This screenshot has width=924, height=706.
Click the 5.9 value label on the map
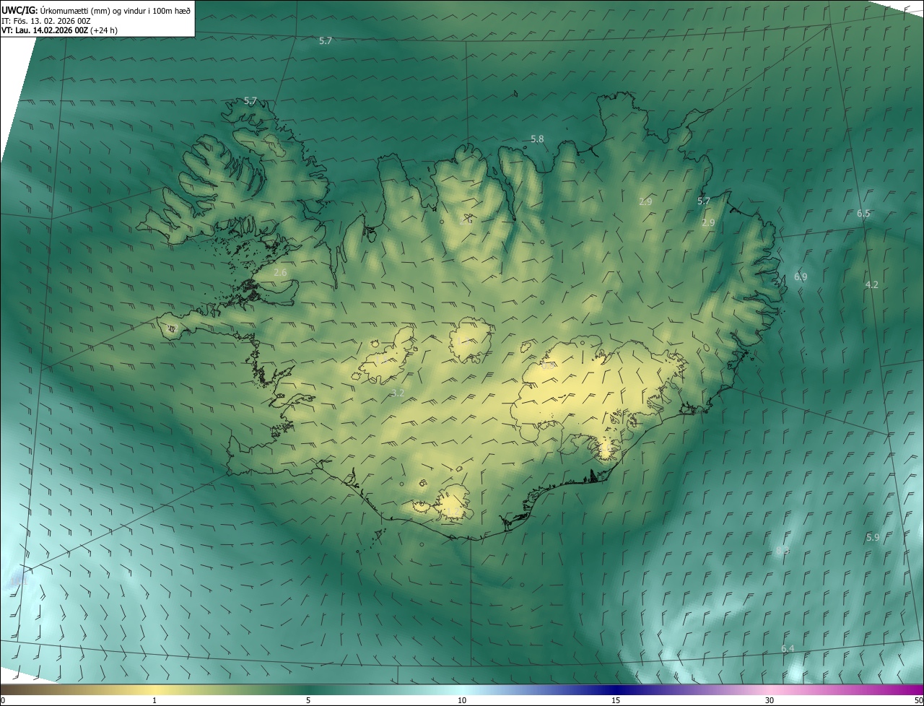point(873,538)
